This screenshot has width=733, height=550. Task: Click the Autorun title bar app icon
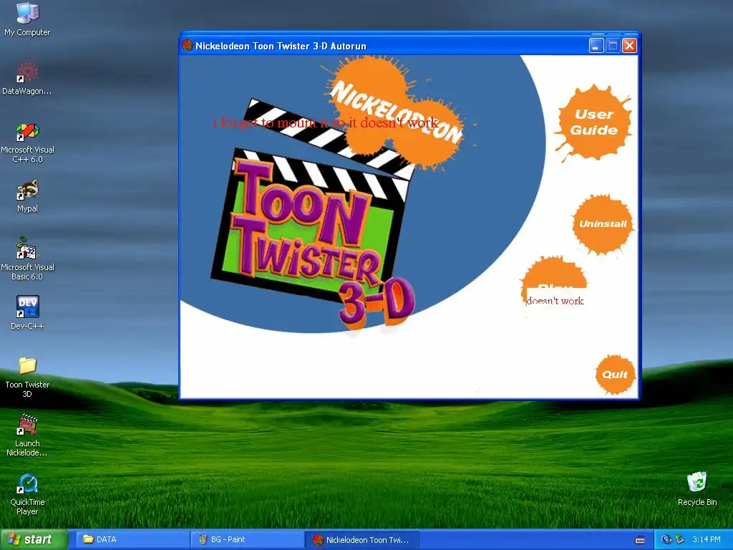[x=188, y=45]
